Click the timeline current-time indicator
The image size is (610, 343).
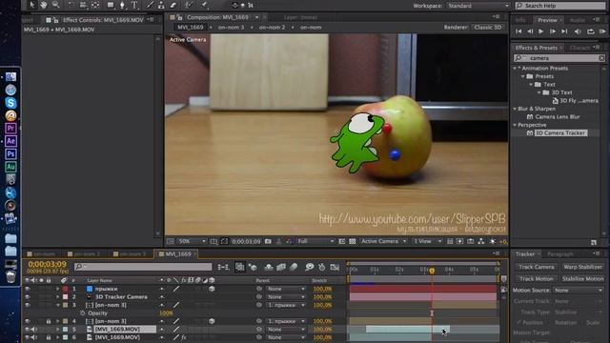pos(432,271)
